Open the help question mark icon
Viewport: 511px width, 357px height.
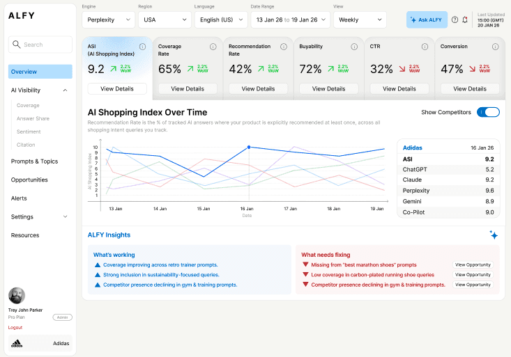(x=455, y=20)
